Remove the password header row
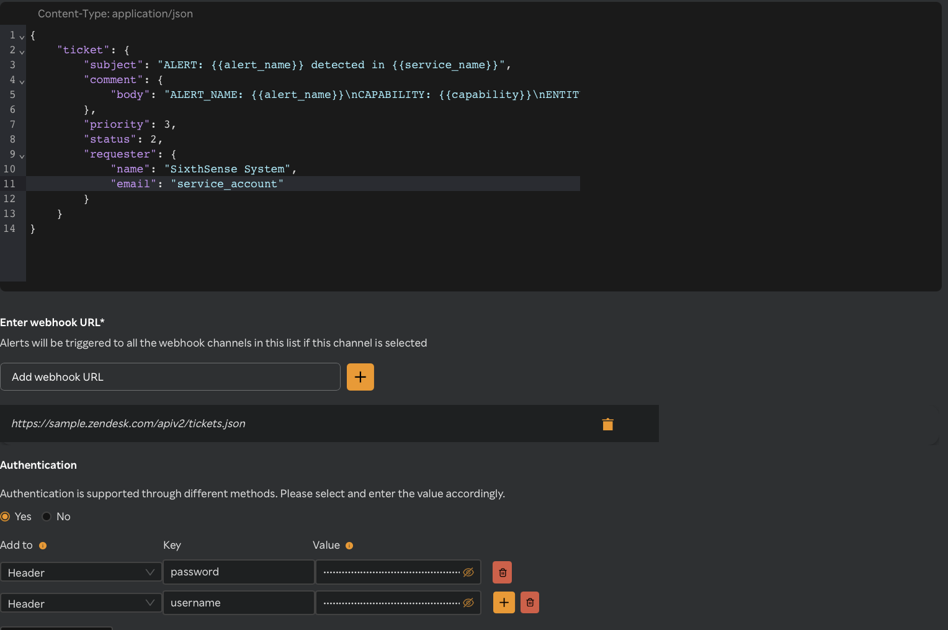Image resolution: width=948 pixels, height=630 pixels. coord(502,572)
